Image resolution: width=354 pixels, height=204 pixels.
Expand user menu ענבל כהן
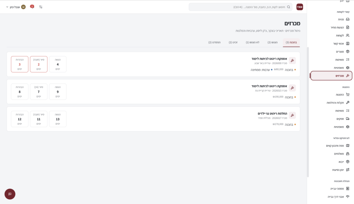click(x=16, y=7)
